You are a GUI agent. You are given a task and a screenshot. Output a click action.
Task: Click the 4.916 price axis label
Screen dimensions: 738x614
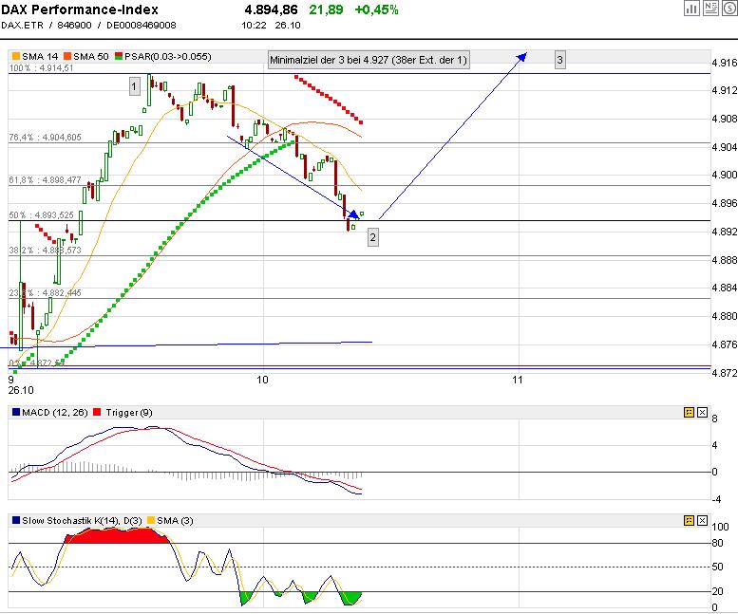coord(725,63)
